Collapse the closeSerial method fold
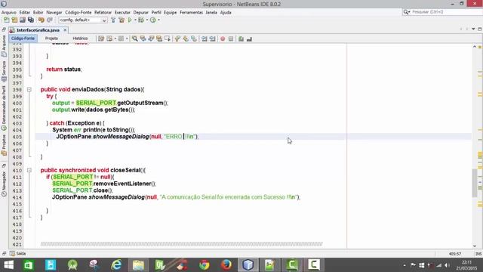 click(29, 170)
